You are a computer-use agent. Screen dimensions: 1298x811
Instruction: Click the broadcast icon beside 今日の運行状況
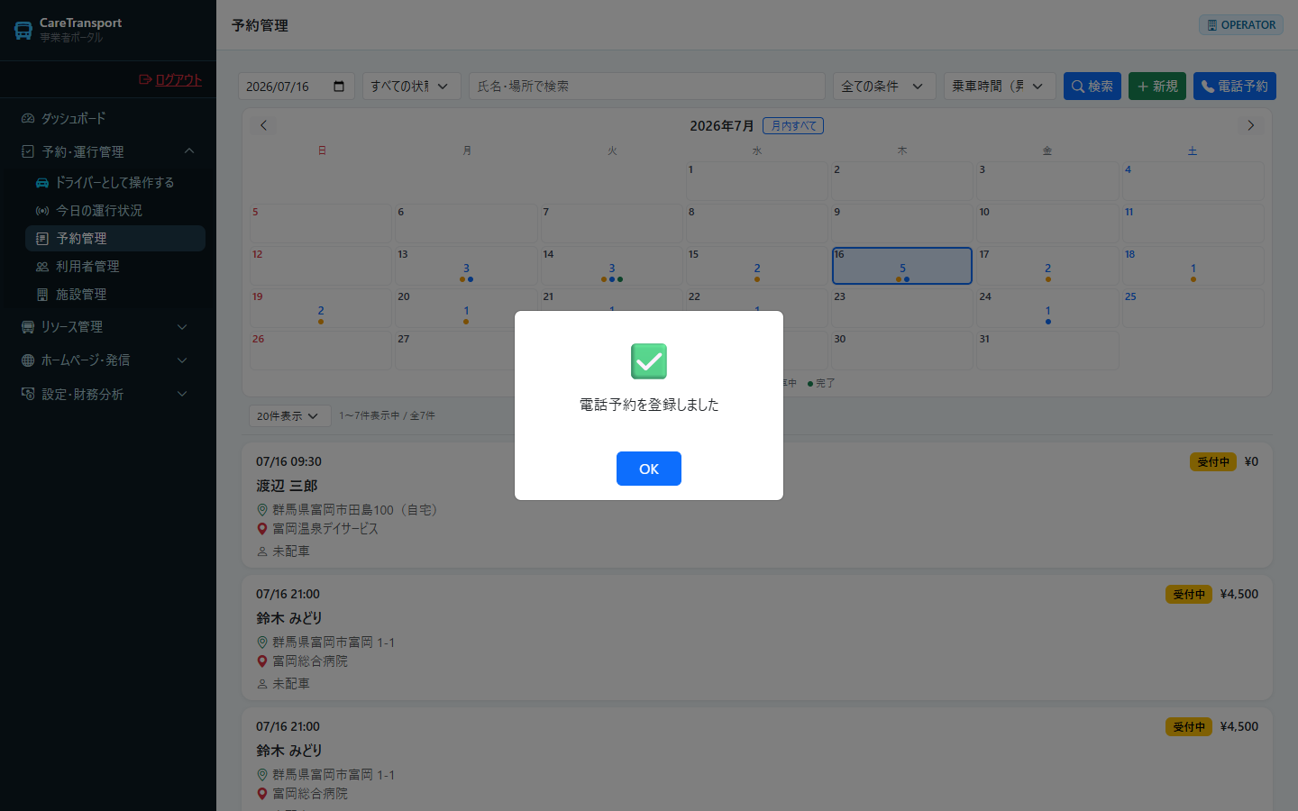42,210
